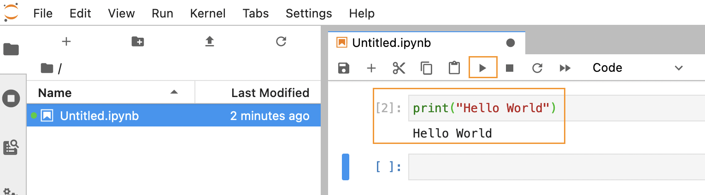This screenshot has width=705, height=195.
Task: Interrupt the kernel with the stop icon
Action: click(x=510, y=68)
